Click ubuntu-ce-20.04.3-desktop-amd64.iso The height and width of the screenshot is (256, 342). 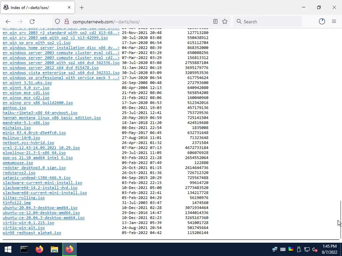[x=43, y=218]
